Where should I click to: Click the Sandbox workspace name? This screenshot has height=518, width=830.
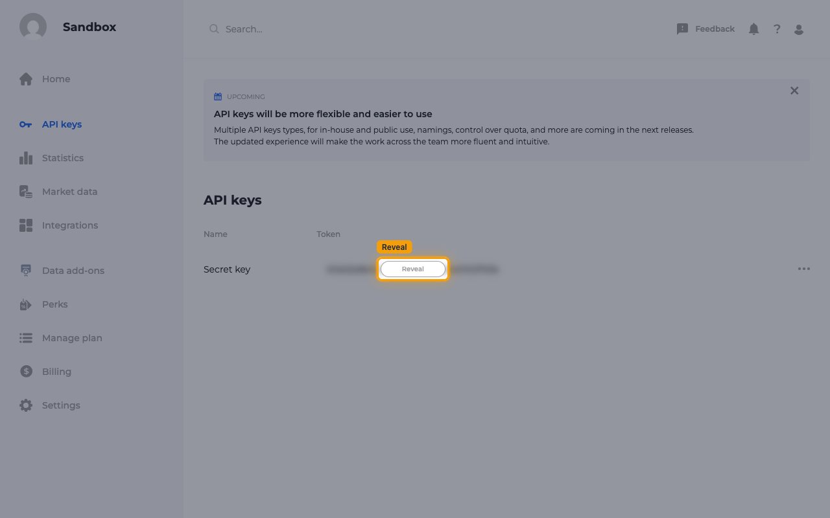tap(89, 27)
